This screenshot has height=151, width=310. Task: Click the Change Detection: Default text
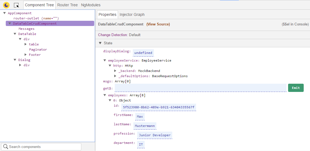pyautogui.click(x=119, y=35)
